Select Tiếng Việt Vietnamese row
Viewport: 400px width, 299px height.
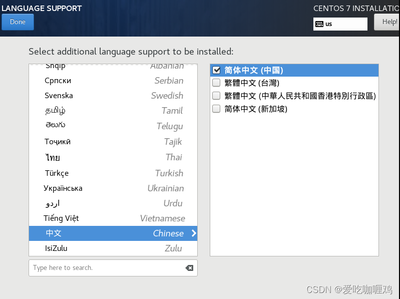(x=113, y=218)
